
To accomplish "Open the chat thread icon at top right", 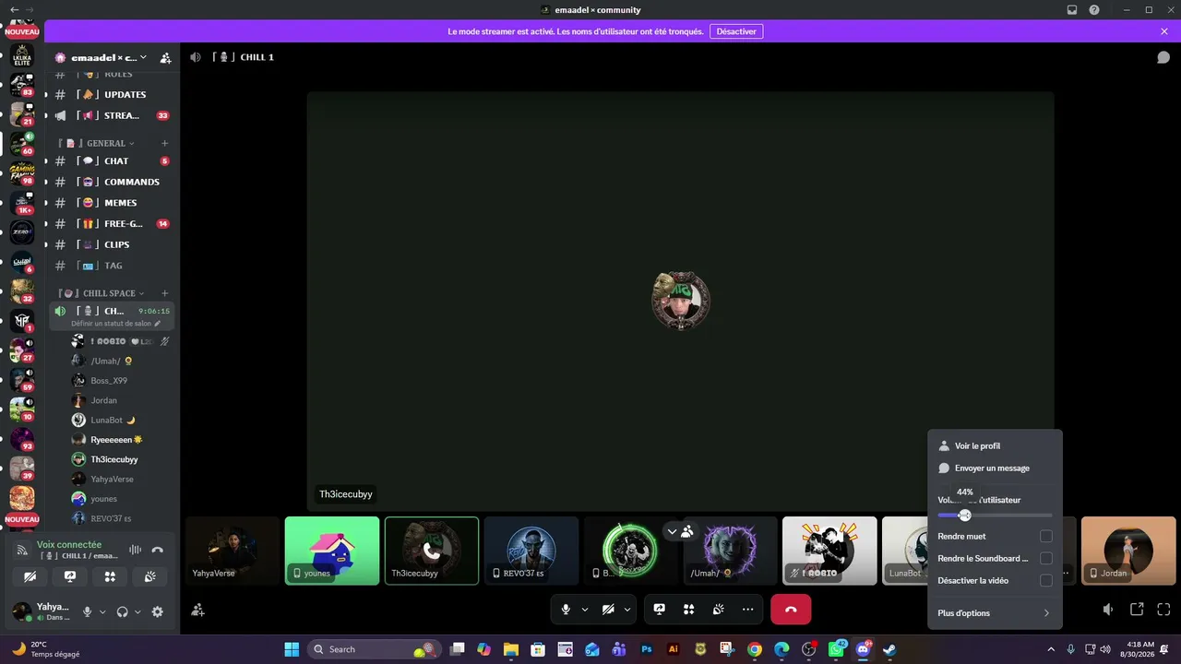I will [1163, 57].
